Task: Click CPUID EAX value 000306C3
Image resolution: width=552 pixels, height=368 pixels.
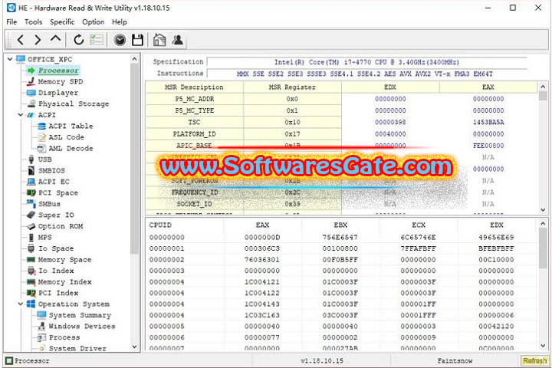Action: (262, 248)
